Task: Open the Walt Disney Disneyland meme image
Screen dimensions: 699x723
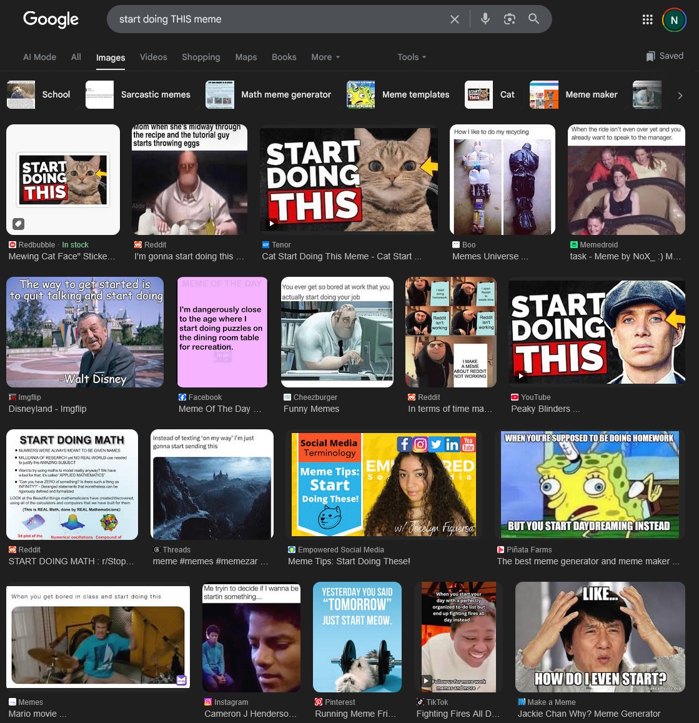Action: (x=85, y=332)
